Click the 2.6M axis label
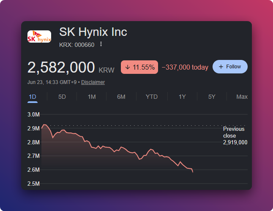This screenshot has height=211, width=273. coord(34,170)
